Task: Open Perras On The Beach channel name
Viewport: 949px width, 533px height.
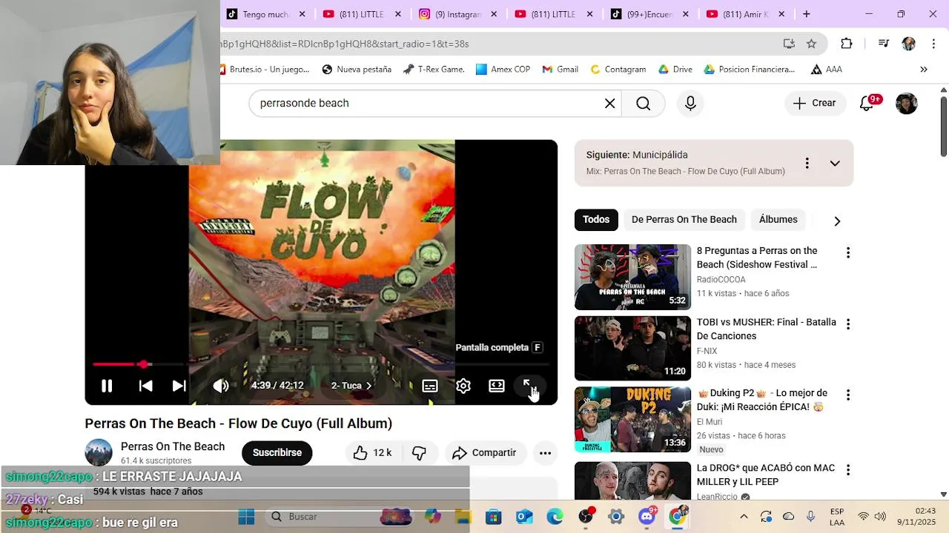Action: point(173,446)
